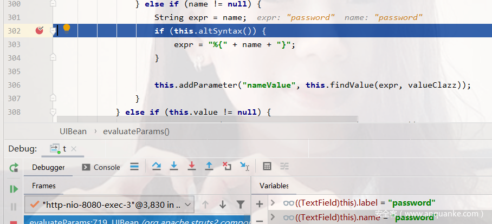Click the Rerun debug session icon

(14, 167)
